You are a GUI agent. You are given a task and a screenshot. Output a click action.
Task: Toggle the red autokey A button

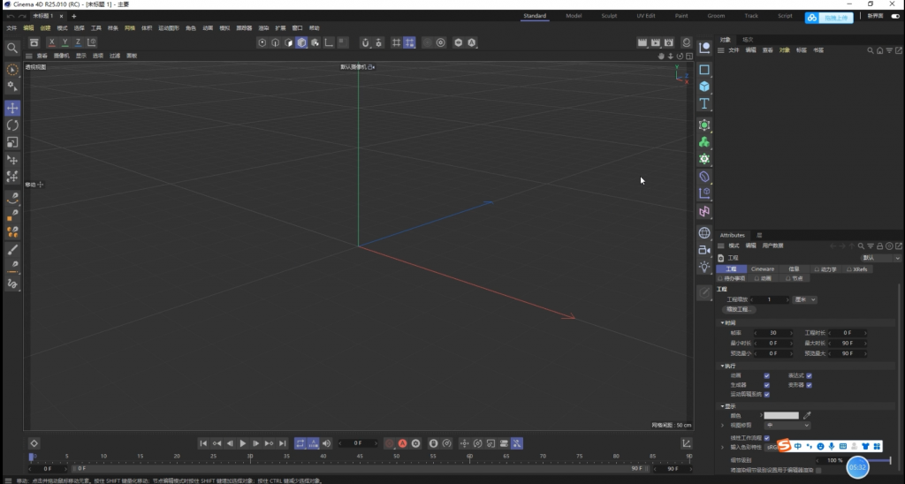402,443
